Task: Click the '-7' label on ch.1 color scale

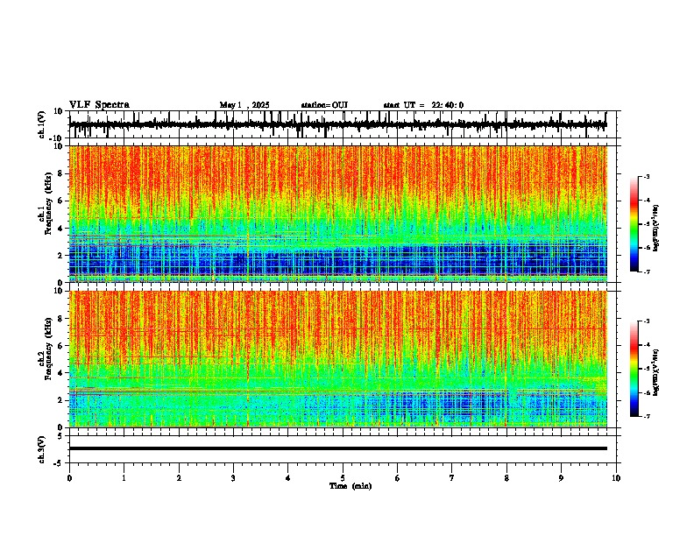Action: click(x=647, y=272)
